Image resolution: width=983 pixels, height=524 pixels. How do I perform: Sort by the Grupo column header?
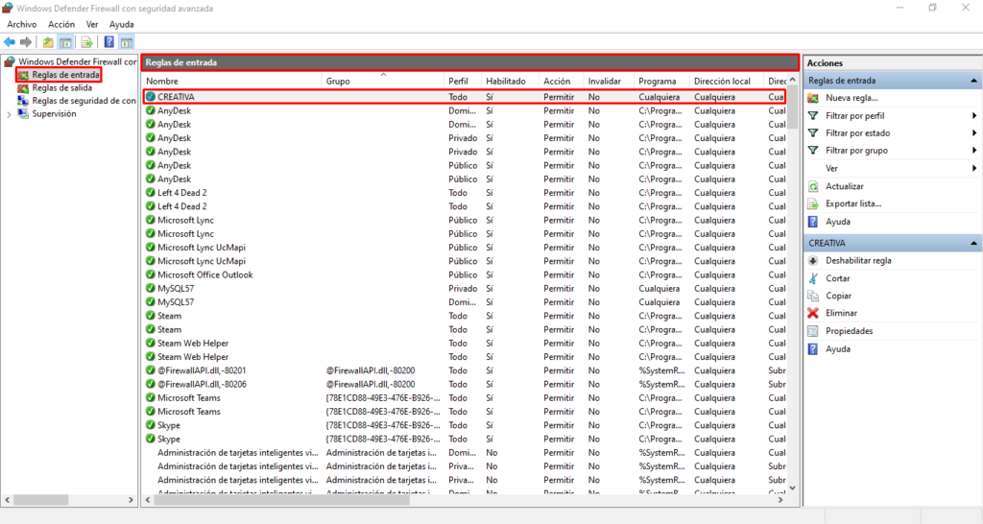pyautogui.click(x=382, y=81)
